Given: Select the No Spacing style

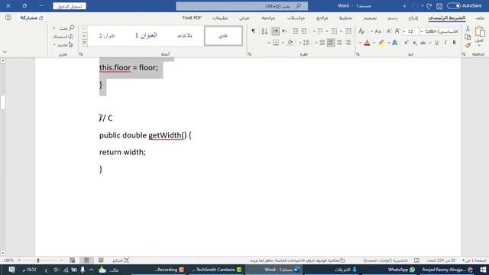Looking at the screenshot, I should [x=185, y=36].
